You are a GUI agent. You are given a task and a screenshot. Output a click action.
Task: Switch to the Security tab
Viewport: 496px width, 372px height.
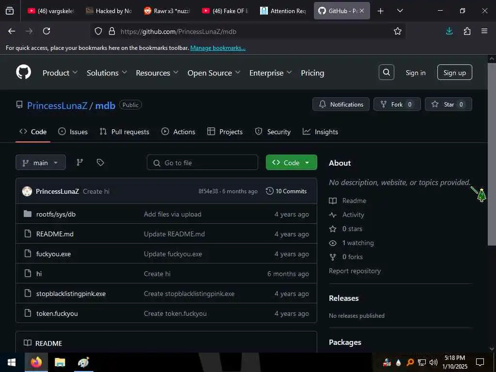(x=273, y=132)
